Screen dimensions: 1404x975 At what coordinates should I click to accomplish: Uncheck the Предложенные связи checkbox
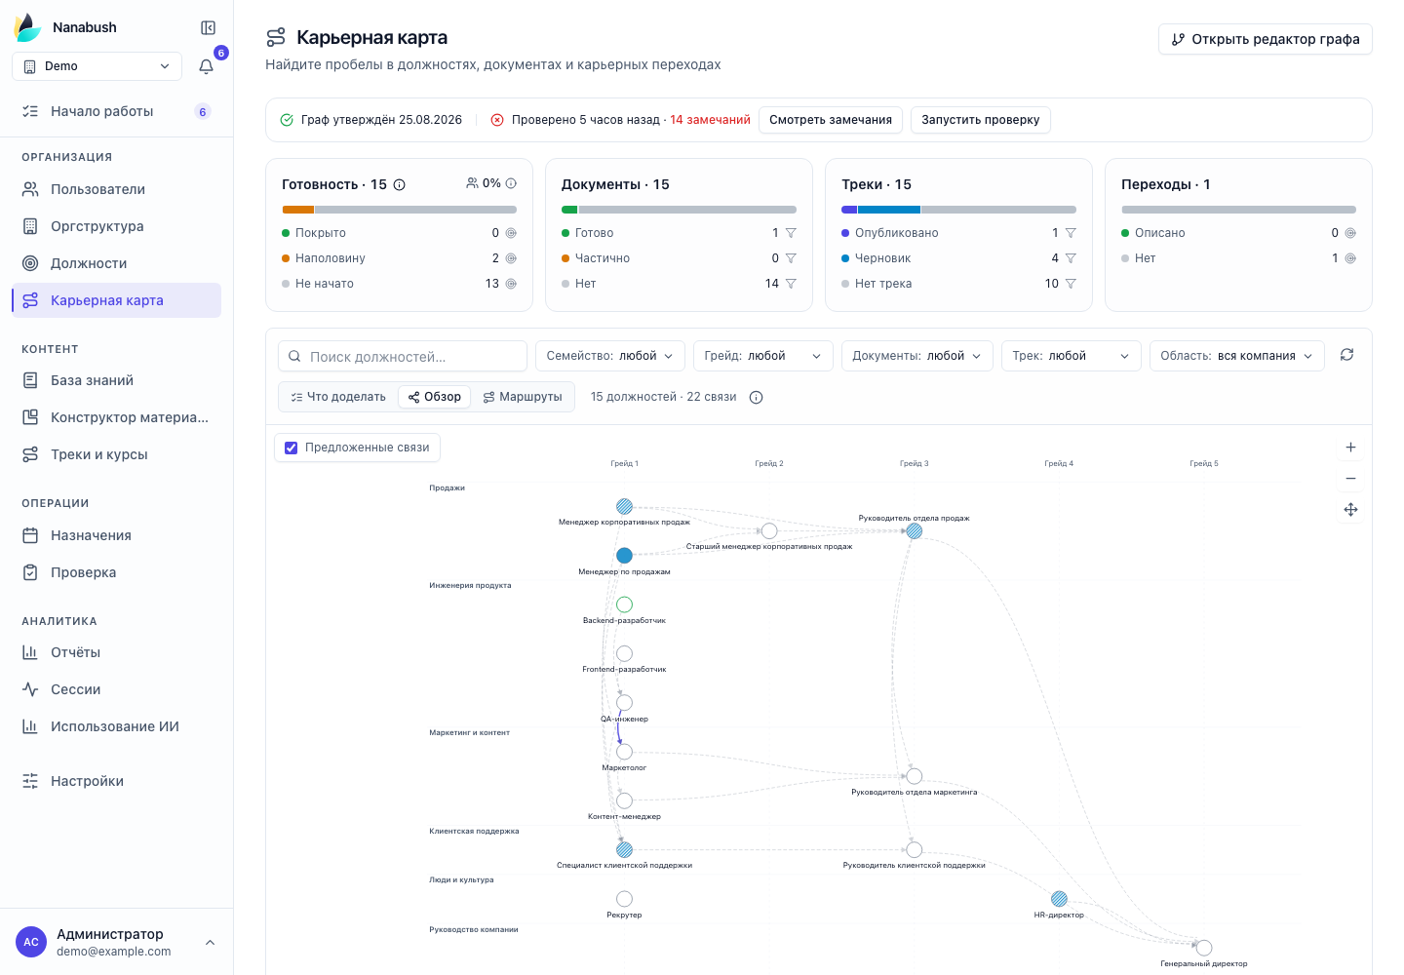[291, 448]
